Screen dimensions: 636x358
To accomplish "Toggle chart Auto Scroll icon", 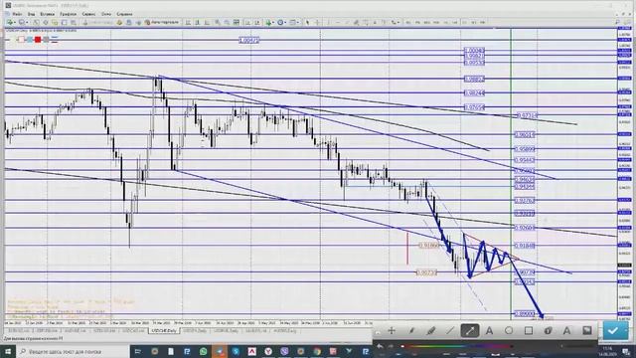I will point(247,22).
